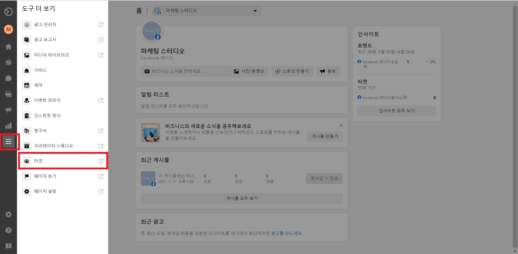Open 광고 관리자 menu item
Image resolution: width=518 pixels, height=254 pixels.
(x=63, y=25)
